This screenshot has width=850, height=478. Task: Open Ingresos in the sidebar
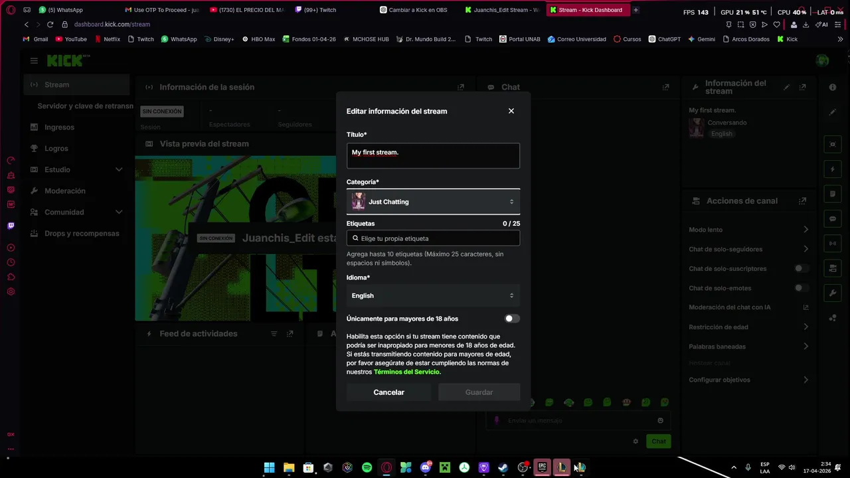76,127
